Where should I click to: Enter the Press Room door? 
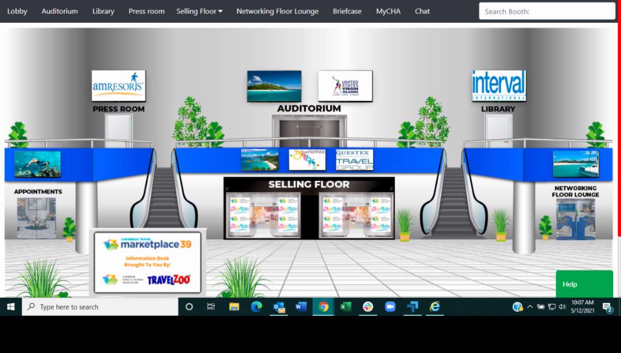(119, 131)
